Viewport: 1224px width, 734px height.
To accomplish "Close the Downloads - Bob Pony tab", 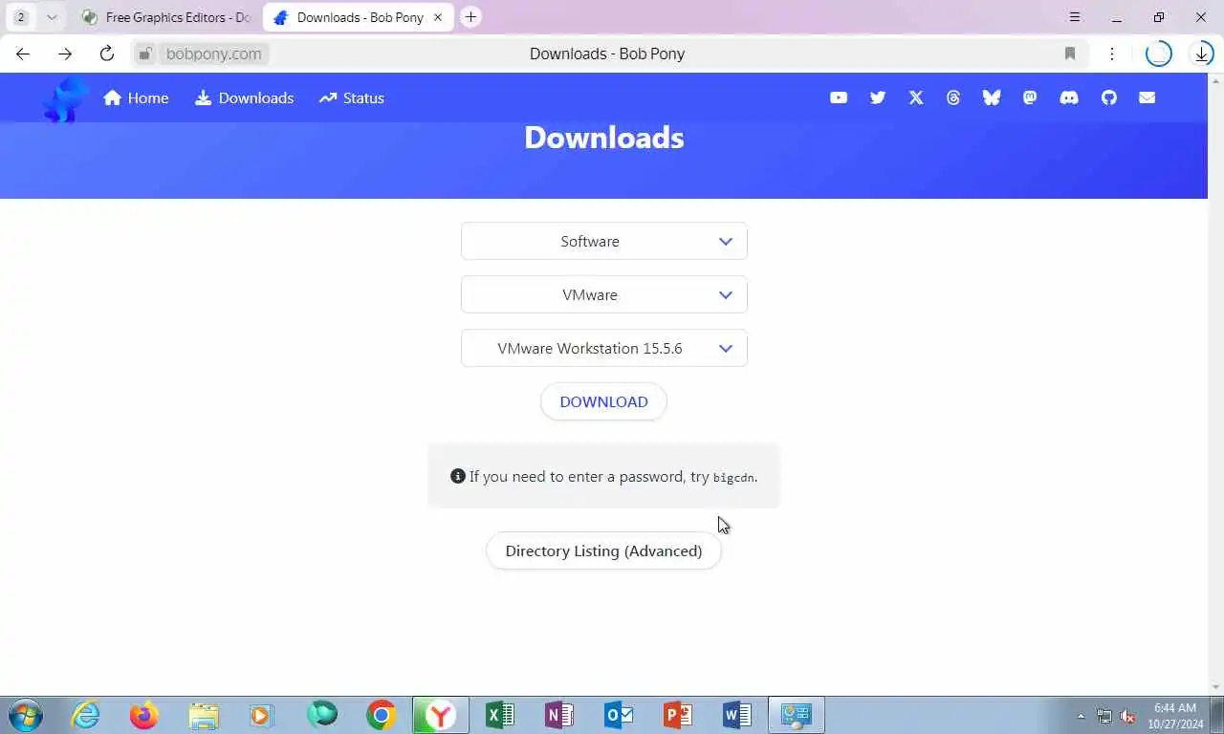I will click(438, 17).
